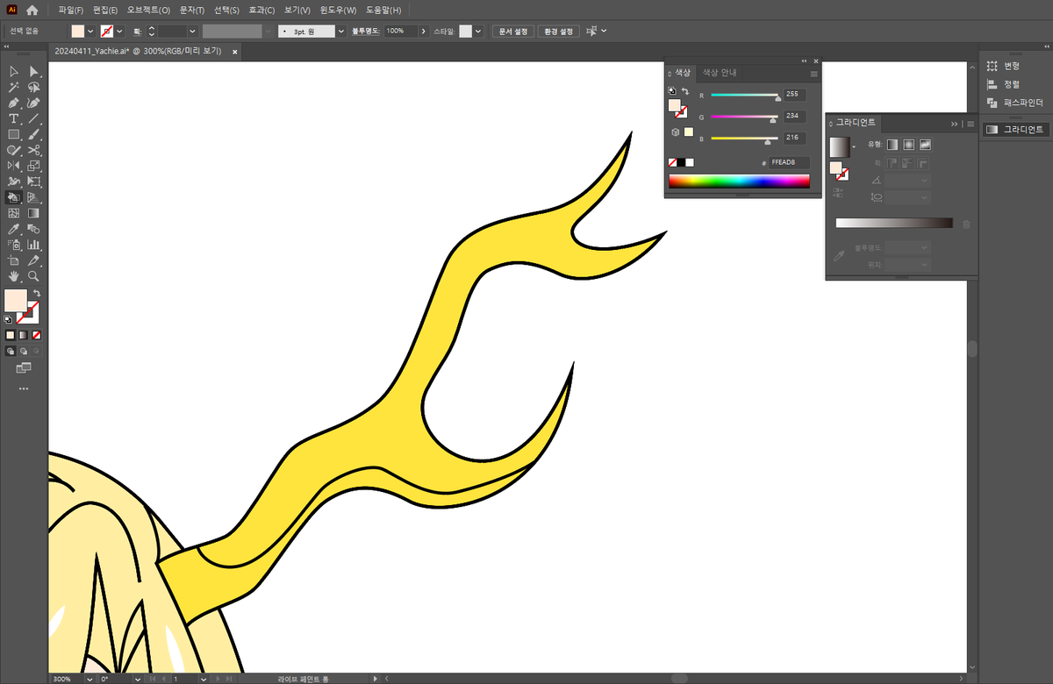Select the Shaper tool
The width and height of the screenshot is (1053, 684).
[x=14, y=150]
